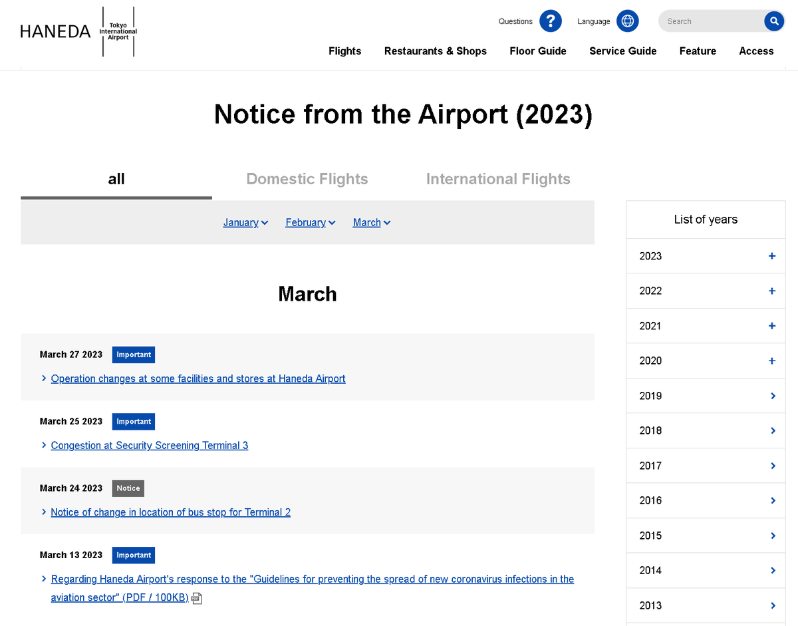
Task: Open the 2016 notices chevron
Action: [773, 500]
